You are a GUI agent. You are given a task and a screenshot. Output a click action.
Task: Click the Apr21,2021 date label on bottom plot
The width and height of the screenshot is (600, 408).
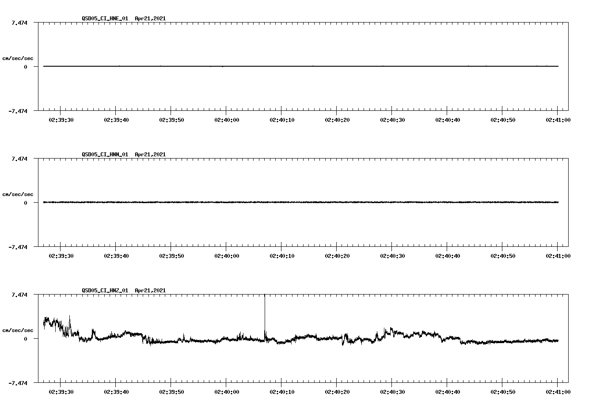click(150, 291)
